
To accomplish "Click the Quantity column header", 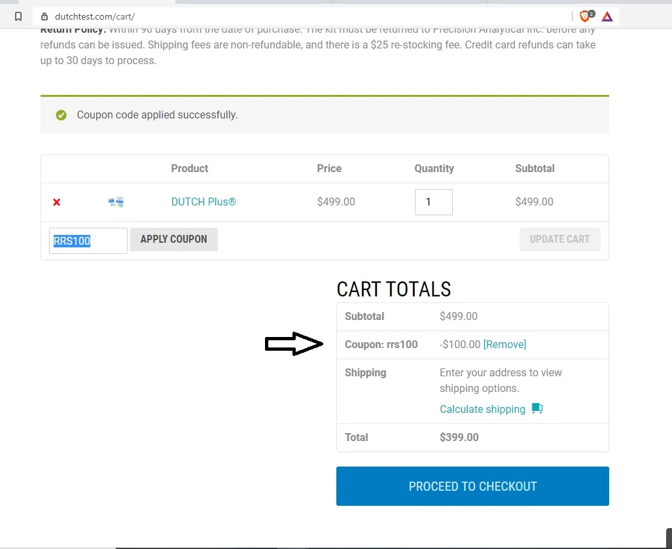I will 434,168.
